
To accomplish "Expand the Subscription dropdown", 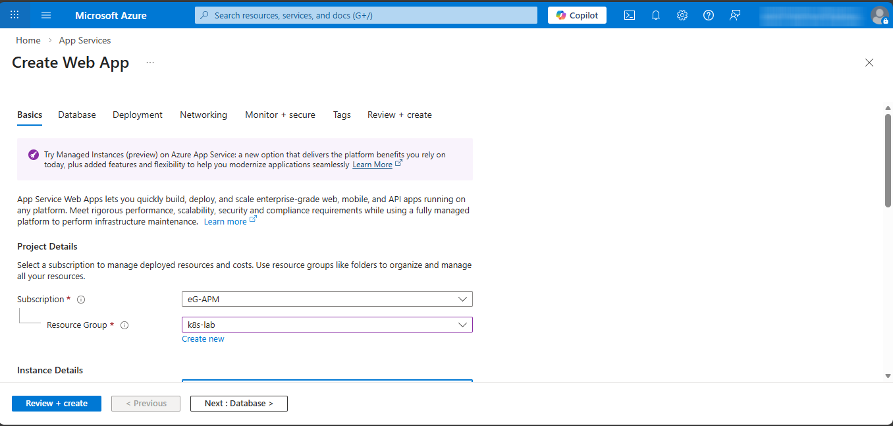I will pyautogui.click(x=327, y=299).
